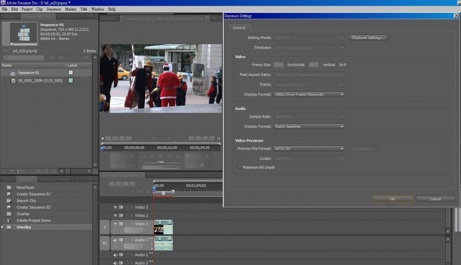
Task: Enable the Maximum Bit Depth checkbox
Action: (240, 167)
